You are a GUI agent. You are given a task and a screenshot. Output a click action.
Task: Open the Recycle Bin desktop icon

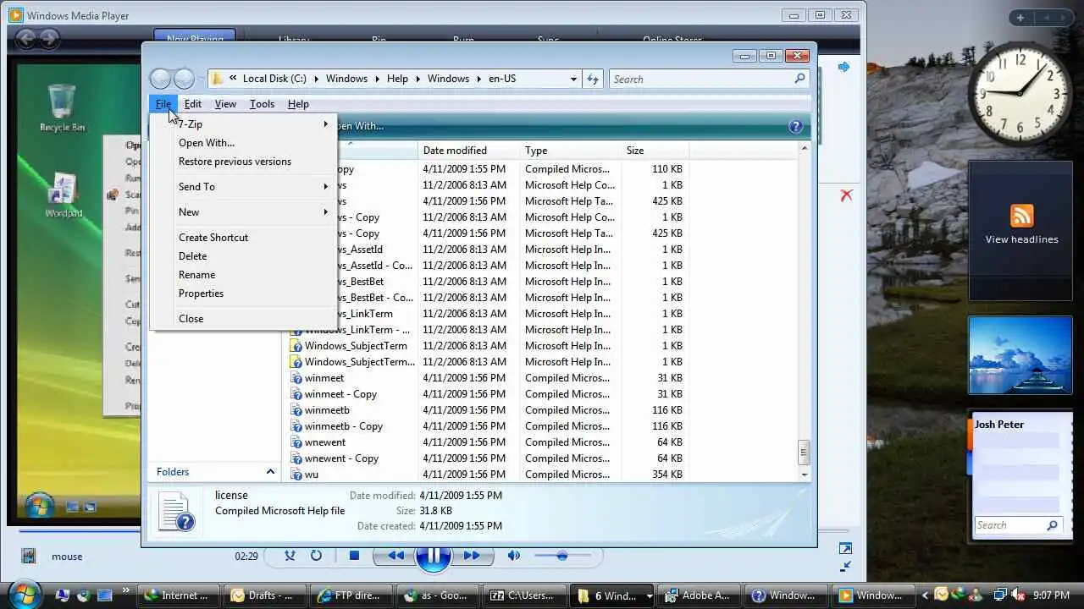[x=62, y=108]
